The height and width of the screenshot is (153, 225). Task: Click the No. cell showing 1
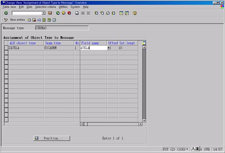77,48
